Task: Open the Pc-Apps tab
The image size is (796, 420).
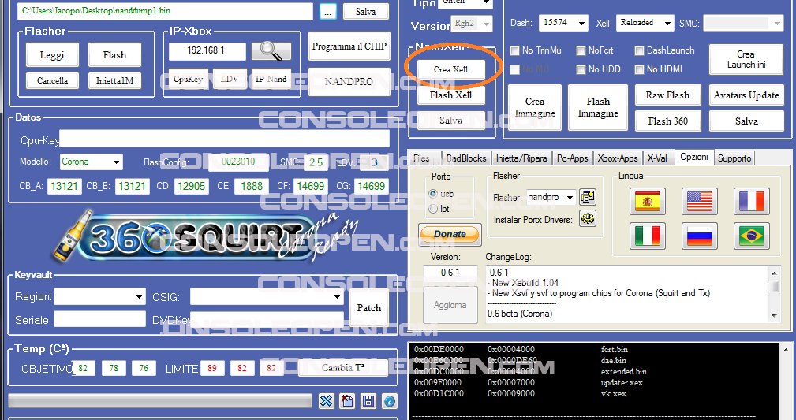Action: tap(572, 158)
